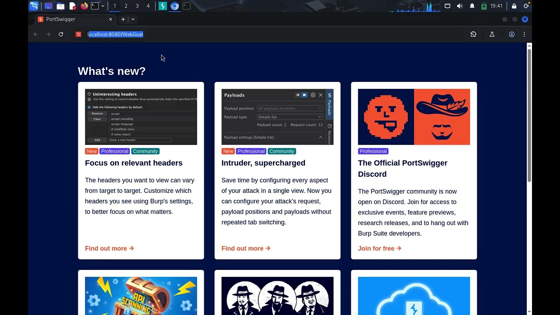Click the battery power indicator icon
The width and height of the screenshot is (560, 315).
[x=484, y=6]
